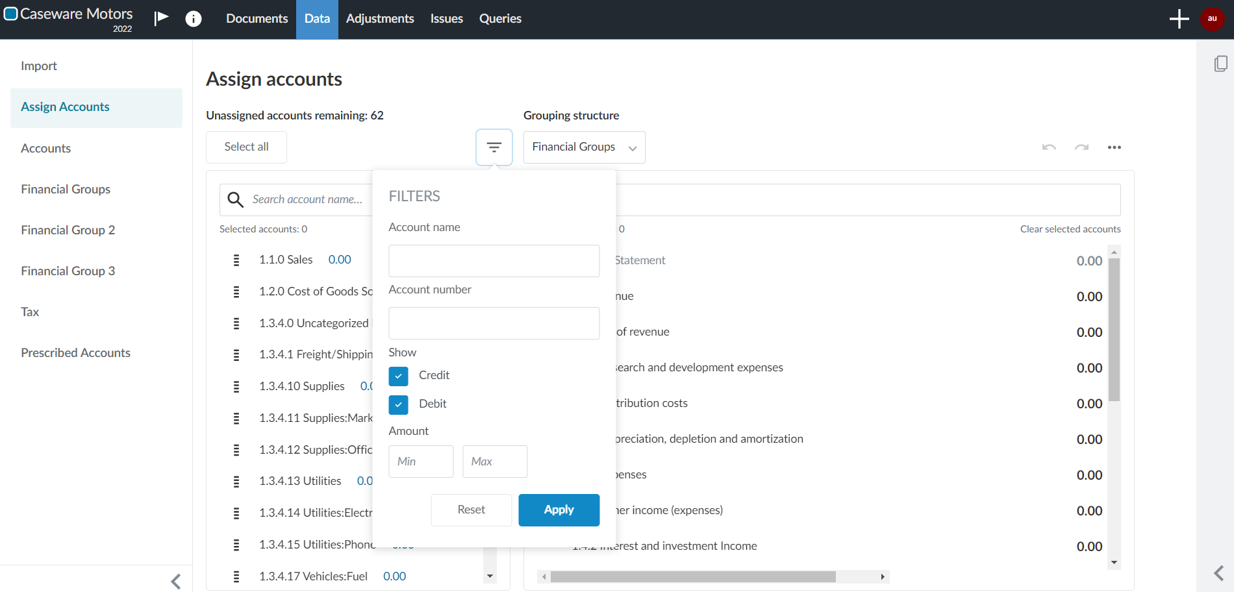Open the Grouping structure dropdown
Screen dimensions: 1234x592
[583, 147]
